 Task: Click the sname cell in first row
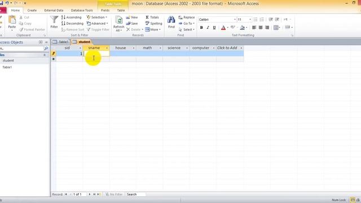click(96, 54)
